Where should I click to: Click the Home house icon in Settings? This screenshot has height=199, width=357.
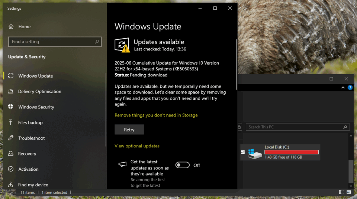[x=11, y=27]
